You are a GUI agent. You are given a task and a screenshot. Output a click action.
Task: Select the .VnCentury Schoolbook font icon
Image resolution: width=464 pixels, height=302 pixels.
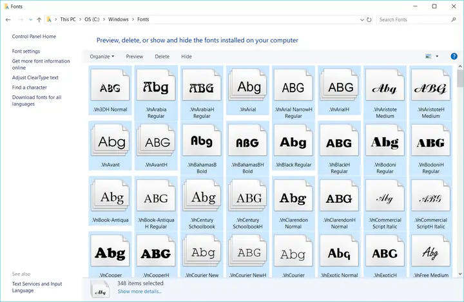[x=202, y=196]
